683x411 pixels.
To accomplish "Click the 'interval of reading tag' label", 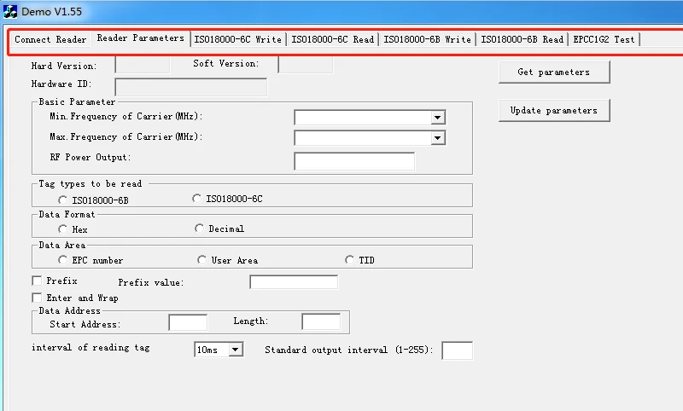I will tap(90, 348).
